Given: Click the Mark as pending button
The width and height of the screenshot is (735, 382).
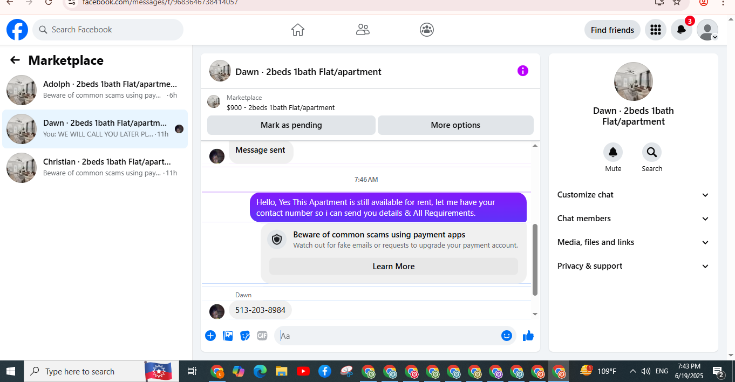Looking at the screenshot, I should click(x=291, y=125).
